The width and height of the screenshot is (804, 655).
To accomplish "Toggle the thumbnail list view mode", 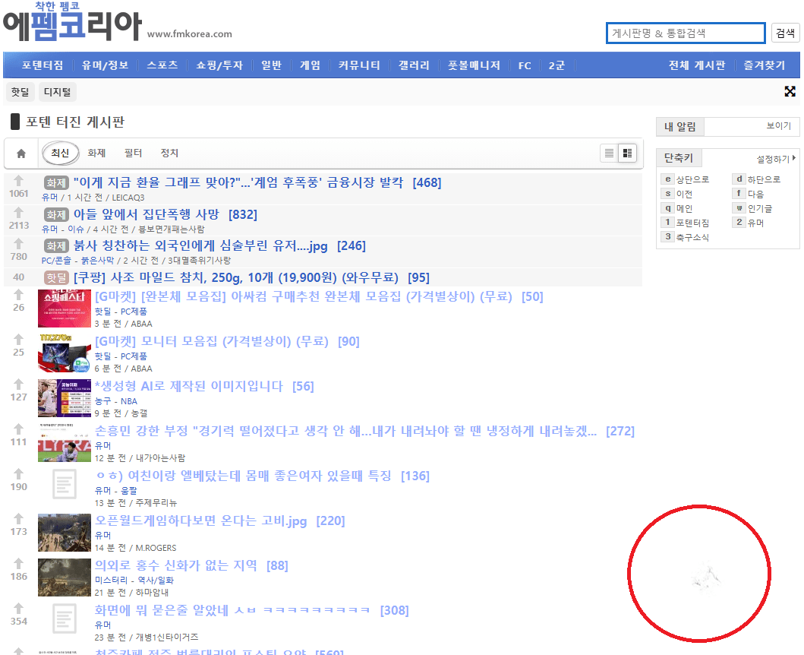I will click(x=626, y=153).
